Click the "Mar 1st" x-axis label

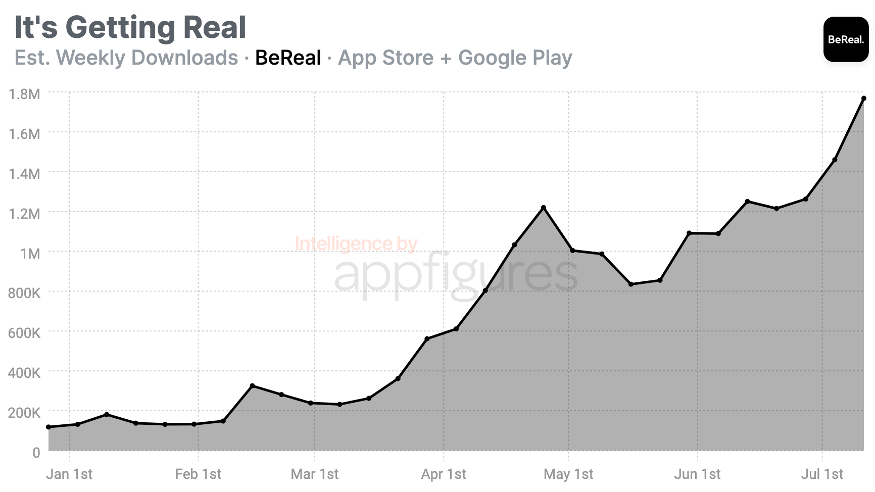coord(315,474)
